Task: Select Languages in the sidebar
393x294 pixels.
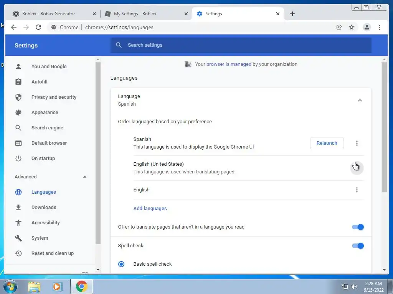Action: [x=44, y=192]
